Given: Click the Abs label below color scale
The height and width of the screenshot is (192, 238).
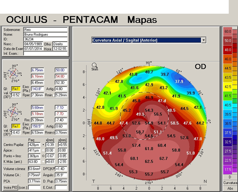Looking at the screenshot, I should (230, 188).
